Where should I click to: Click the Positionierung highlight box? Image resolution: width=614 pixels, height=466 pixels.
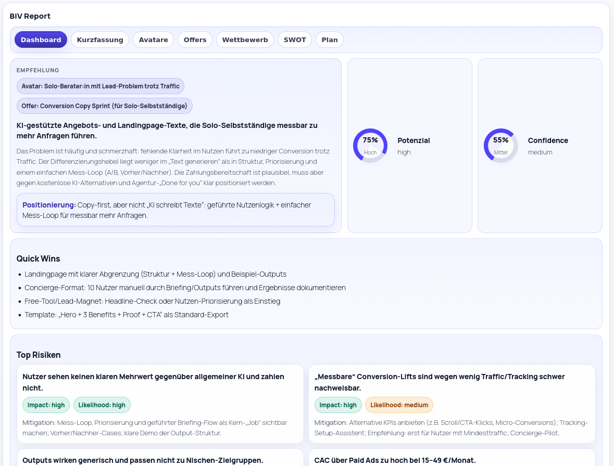176,210
